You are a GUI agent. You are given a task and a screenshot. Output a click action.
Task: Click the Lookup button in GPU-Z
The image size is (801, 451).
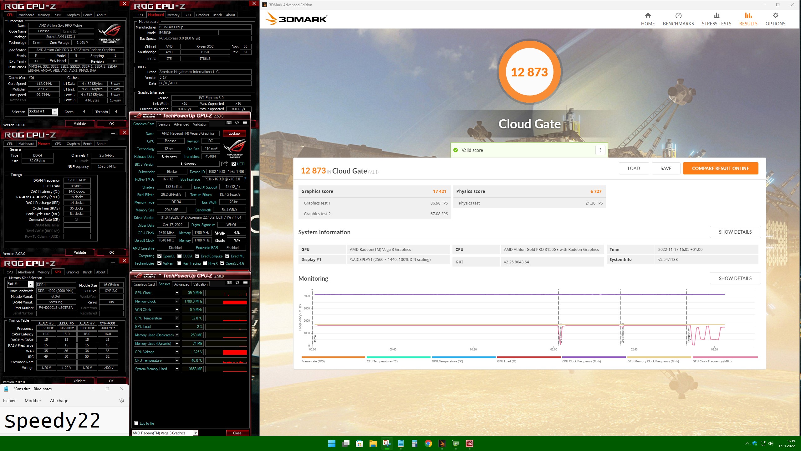[x=234, y=133]
